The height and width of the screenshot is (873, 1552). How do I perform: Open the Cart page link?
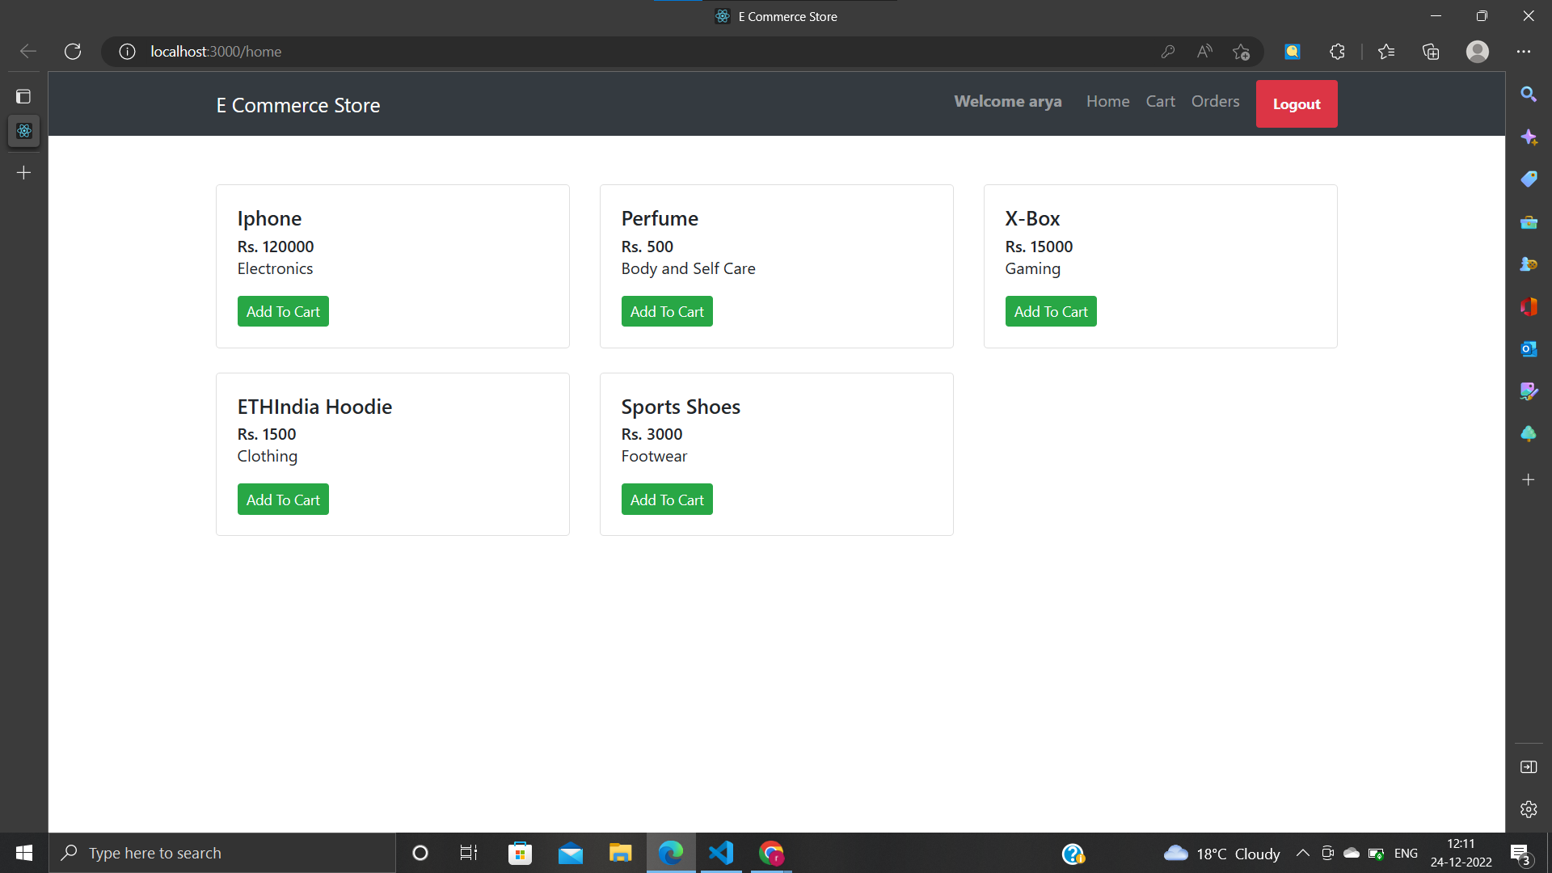(1160, 101)
